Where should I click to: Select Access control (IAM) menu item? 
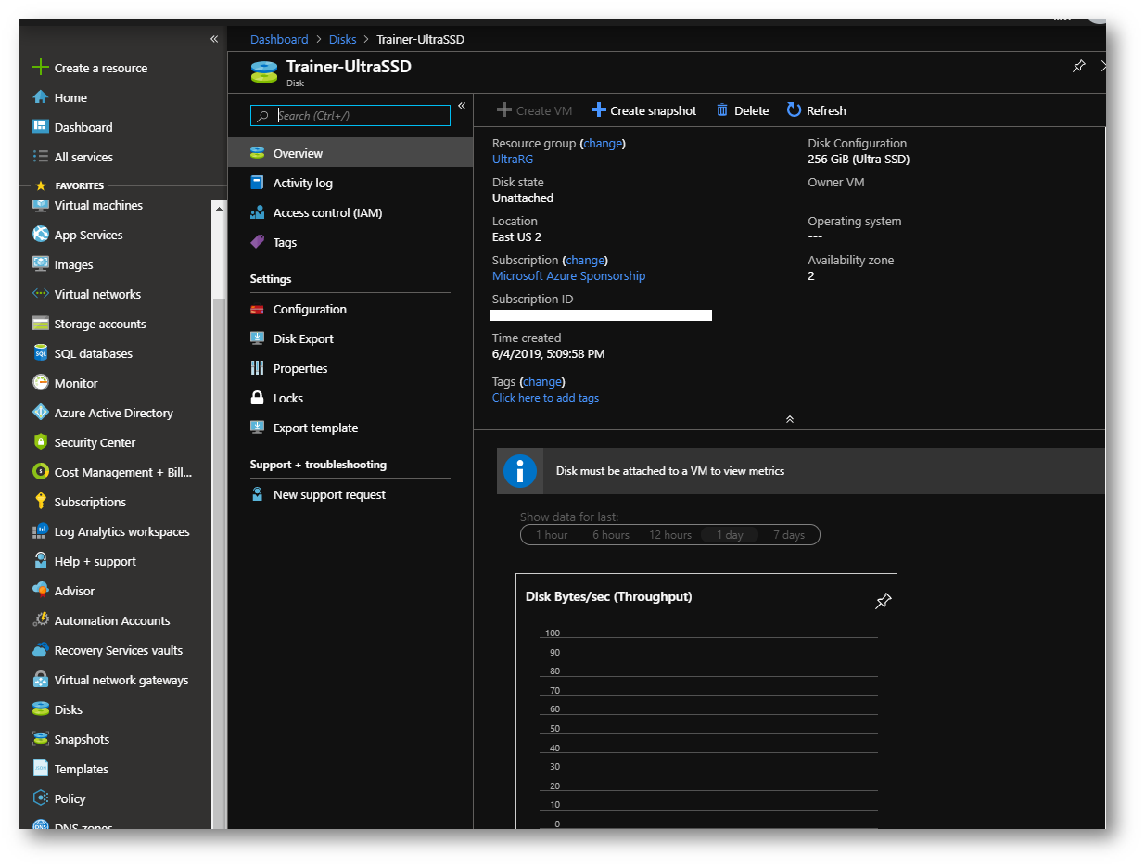click(x=350, y=212)
